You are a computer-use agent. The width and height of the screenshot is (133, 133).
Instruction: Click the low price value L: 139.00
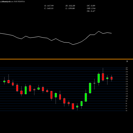(70, 9)
